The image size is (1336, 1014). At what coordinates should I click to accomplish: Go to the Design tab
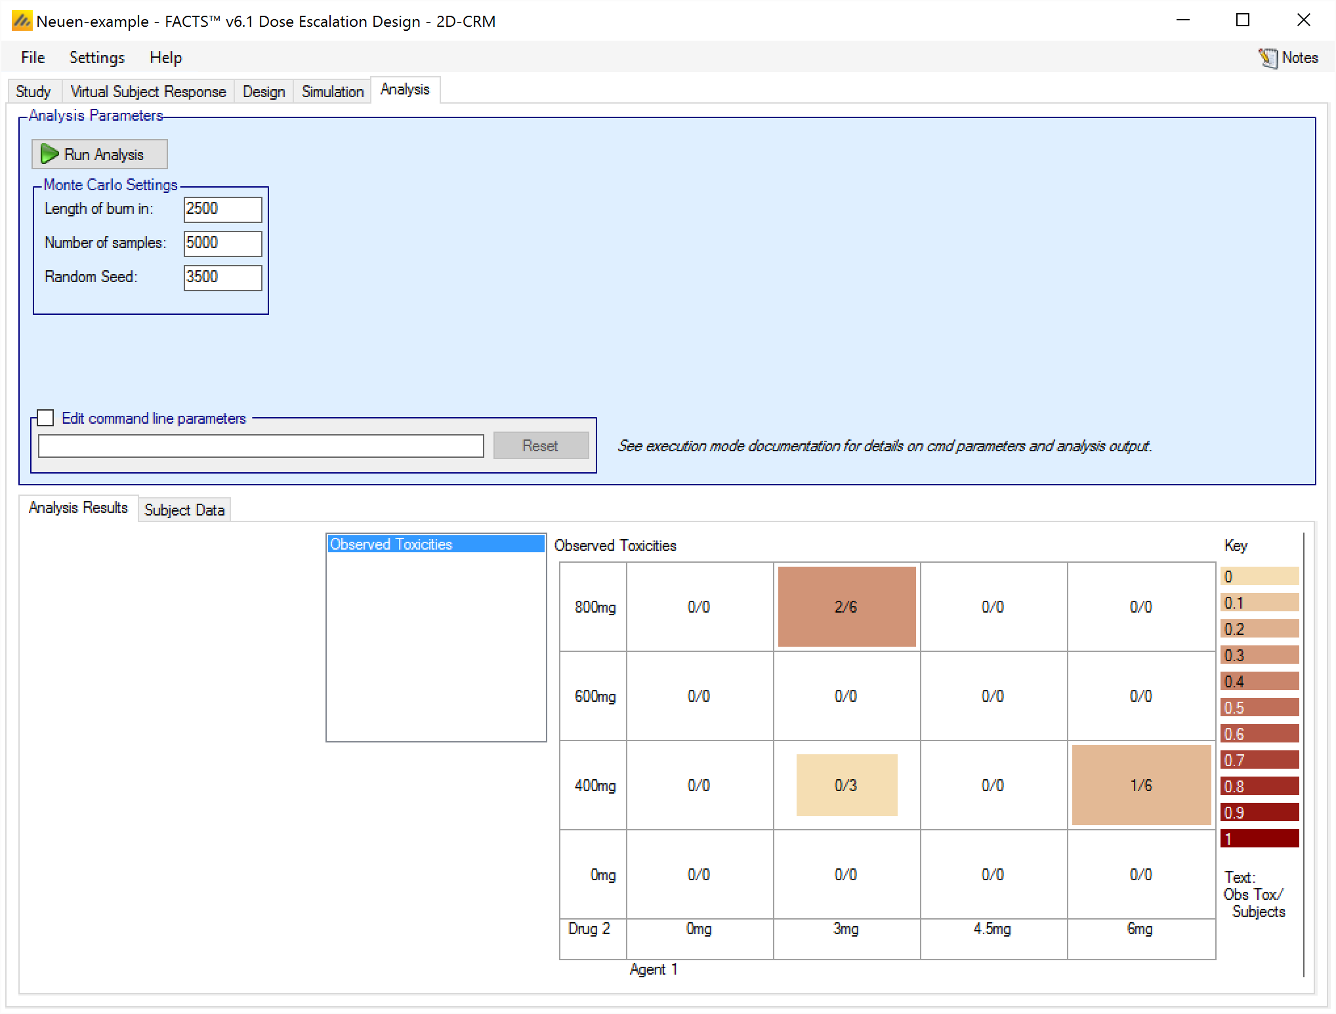264,92
